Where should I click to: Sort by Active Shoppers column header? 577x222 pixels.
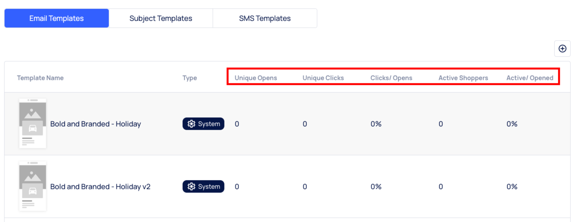(x=463, y=78)
